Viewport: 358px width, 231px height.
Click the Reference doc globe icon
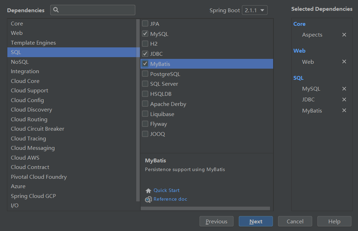148,200
